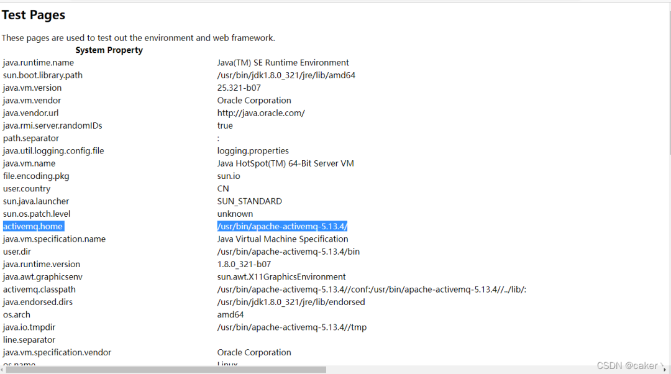Screen dimensions: 671x374
Task: Click the logging.properties value
Action: point(253,150)
